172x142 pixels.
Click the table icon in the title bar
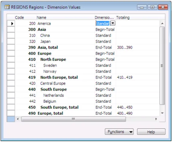(7, 7)
